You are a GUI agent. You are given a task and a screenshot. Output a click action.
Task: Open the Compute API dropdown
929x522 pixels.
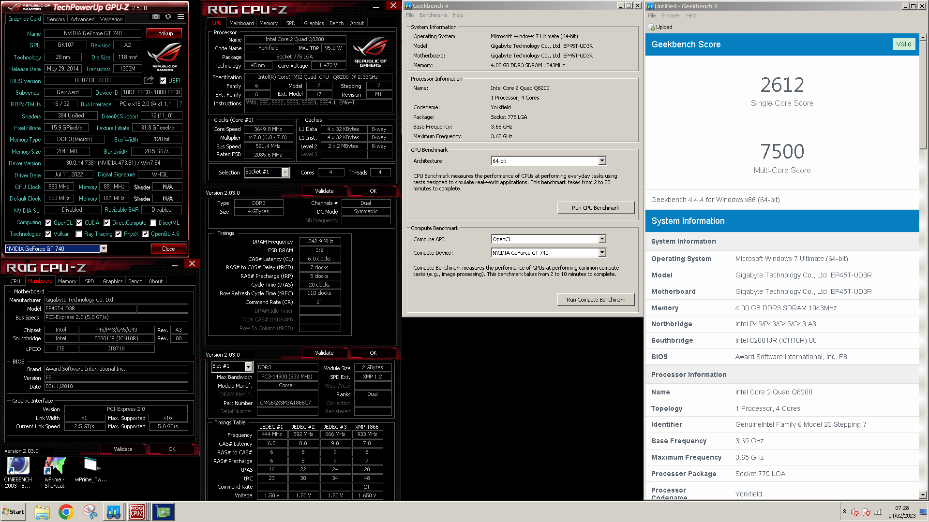coord(602,239)
